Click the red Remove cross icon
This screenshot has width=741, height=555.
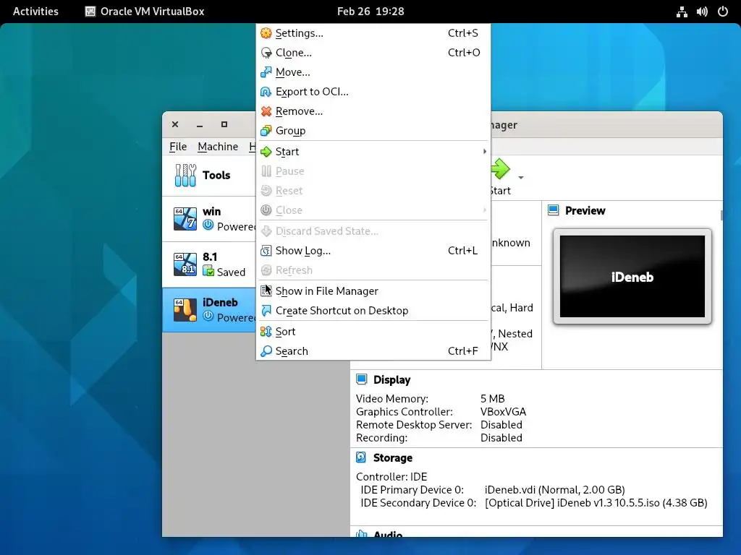point(266,111)
